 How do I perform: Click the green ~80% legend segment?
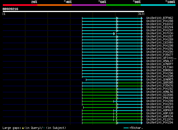pos(123,5)
